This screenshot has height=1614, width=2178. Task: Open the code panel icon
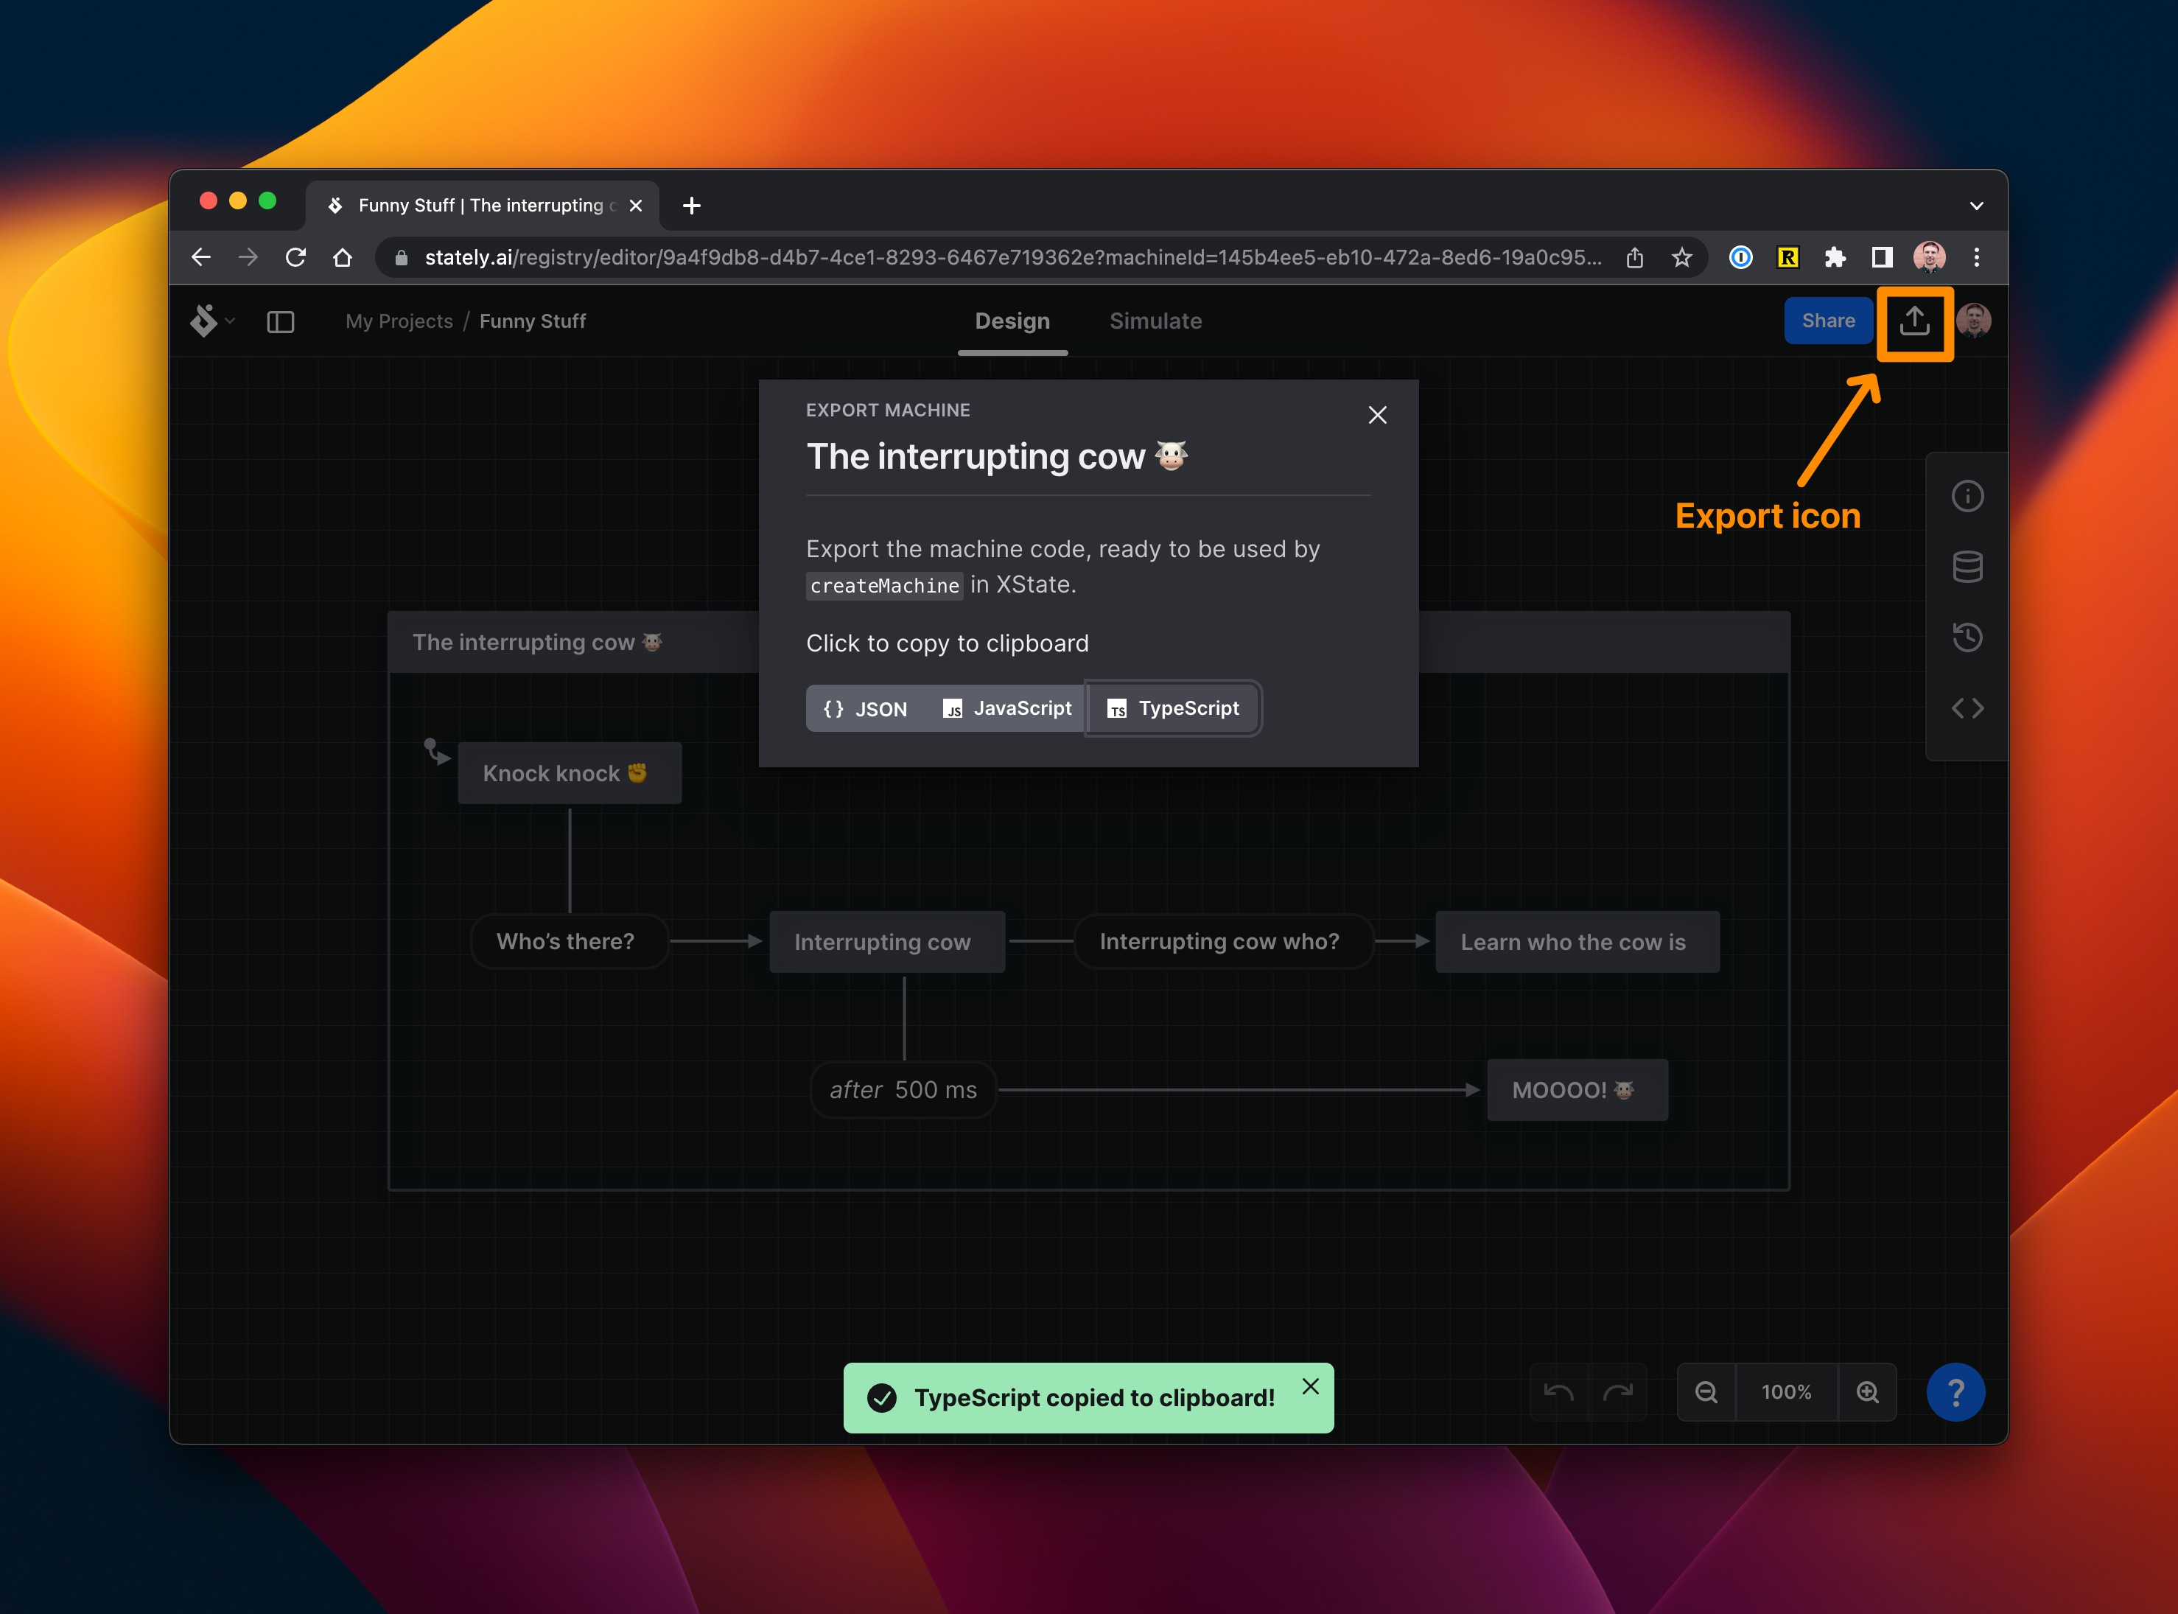[1967, 708]
